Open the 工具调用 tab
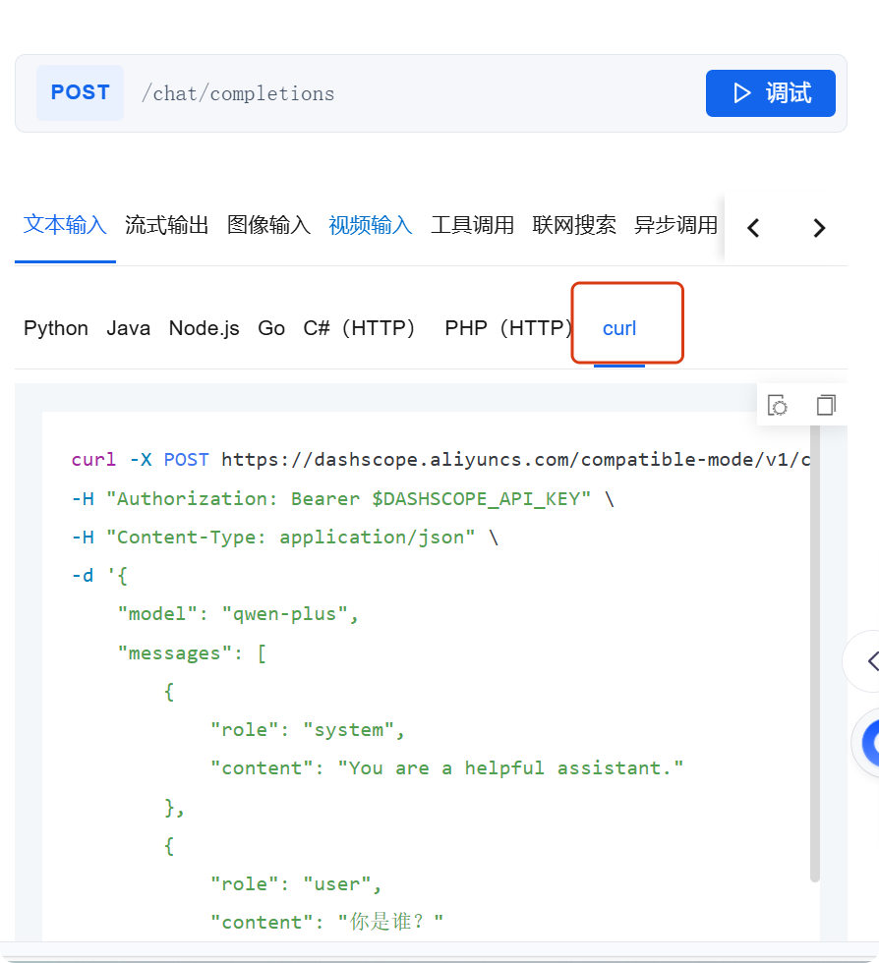The height and width of the screenshot is (963, 879). pyautogui.click(x=472, y=225)
